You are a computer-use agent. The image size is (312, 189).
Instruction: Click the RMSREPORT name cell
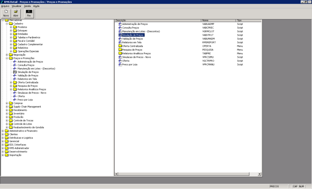pos(209,42)
